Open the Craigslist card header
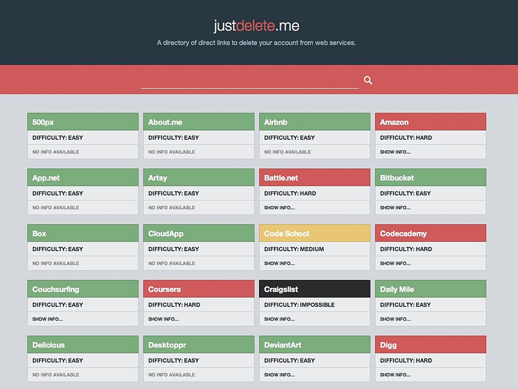Viewport: 518px width, 389px height. (x=315, y=289)
